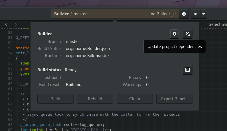The height and width of the screenshot is (131, 227).
Task: Place cursor on g_async_queue_lock code line
Action: 62,124
